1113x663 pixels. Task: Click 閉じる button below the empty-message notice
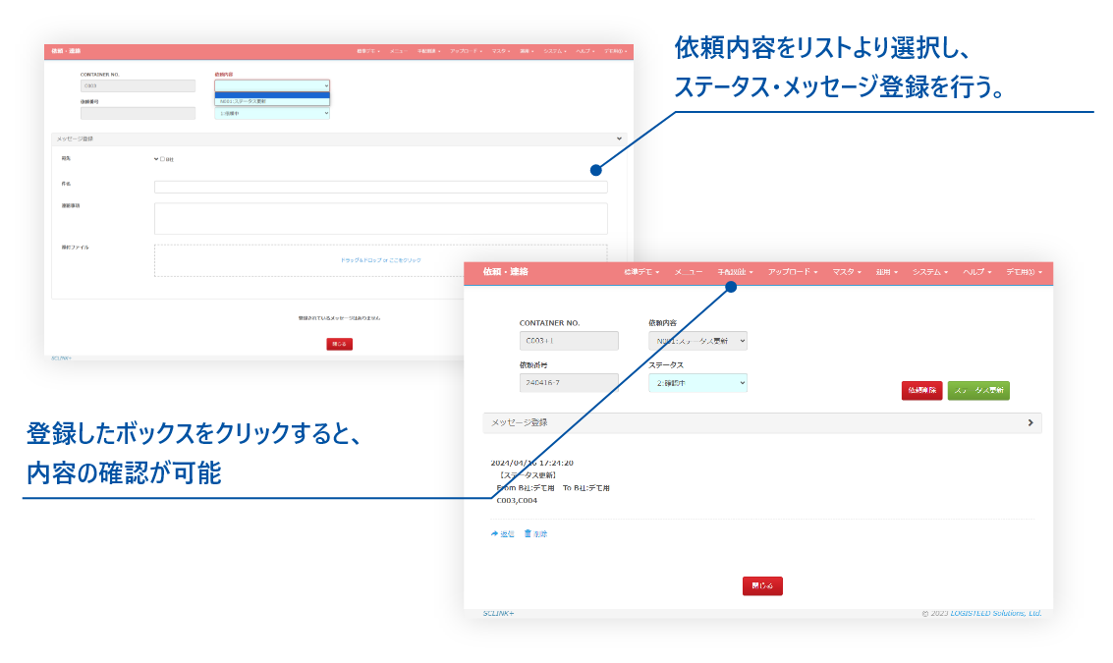click(339, 345)
